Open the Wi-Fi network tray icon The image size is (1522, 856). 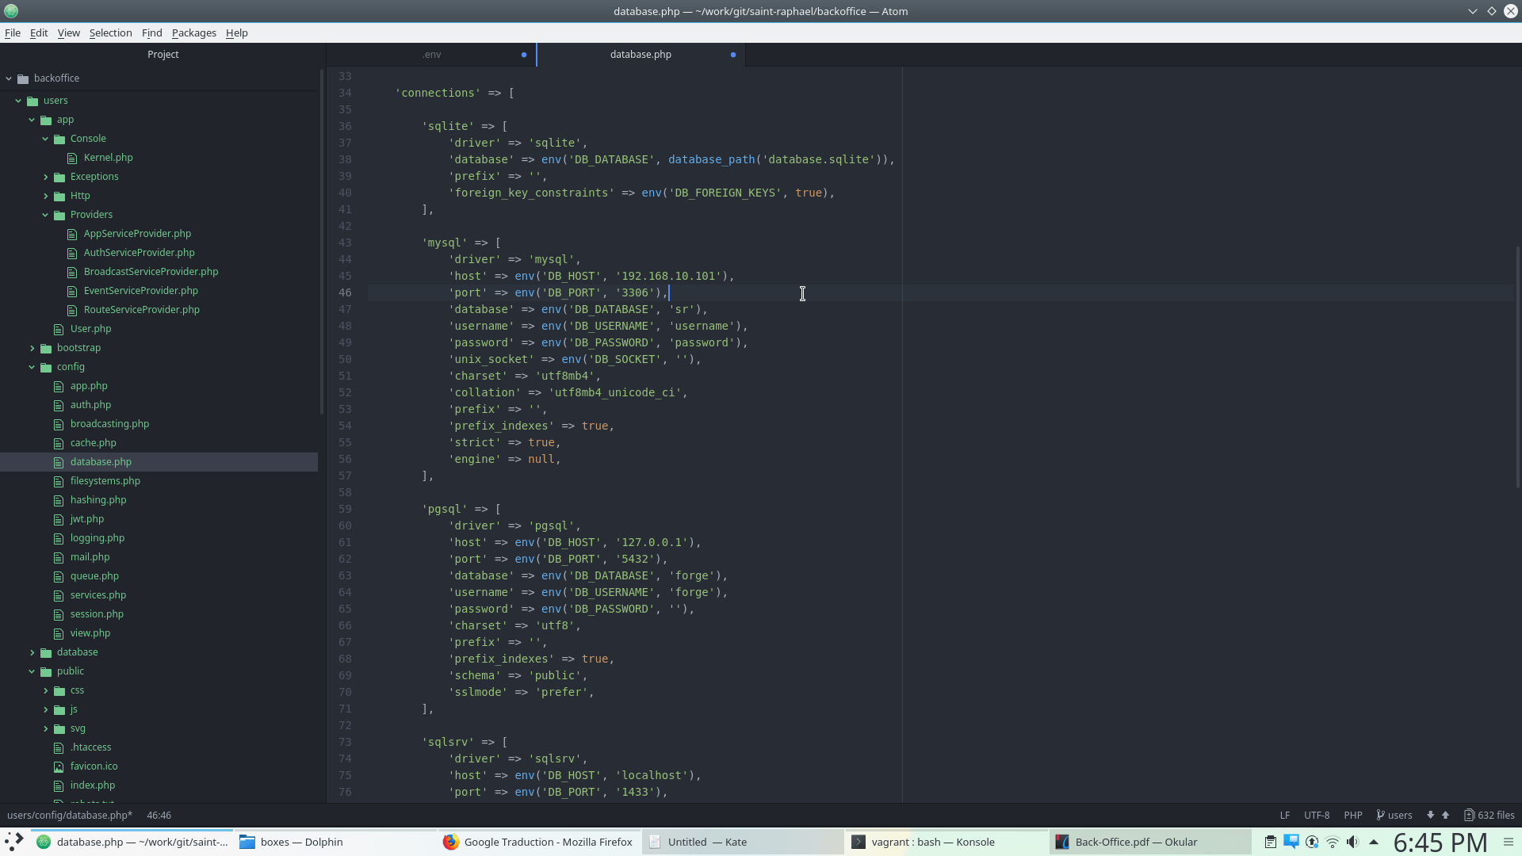point(1333,842)
